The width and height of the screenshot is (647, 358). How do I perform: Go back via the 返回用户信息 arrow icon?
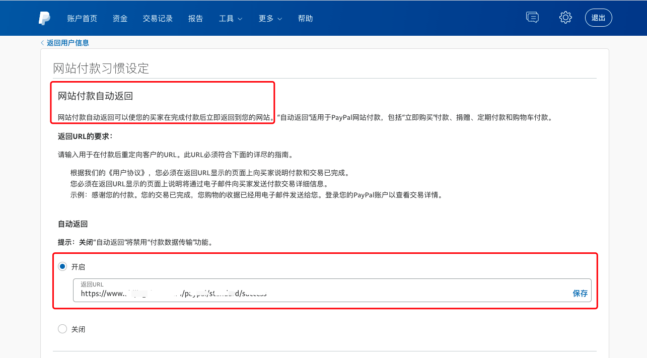point(42,43)
